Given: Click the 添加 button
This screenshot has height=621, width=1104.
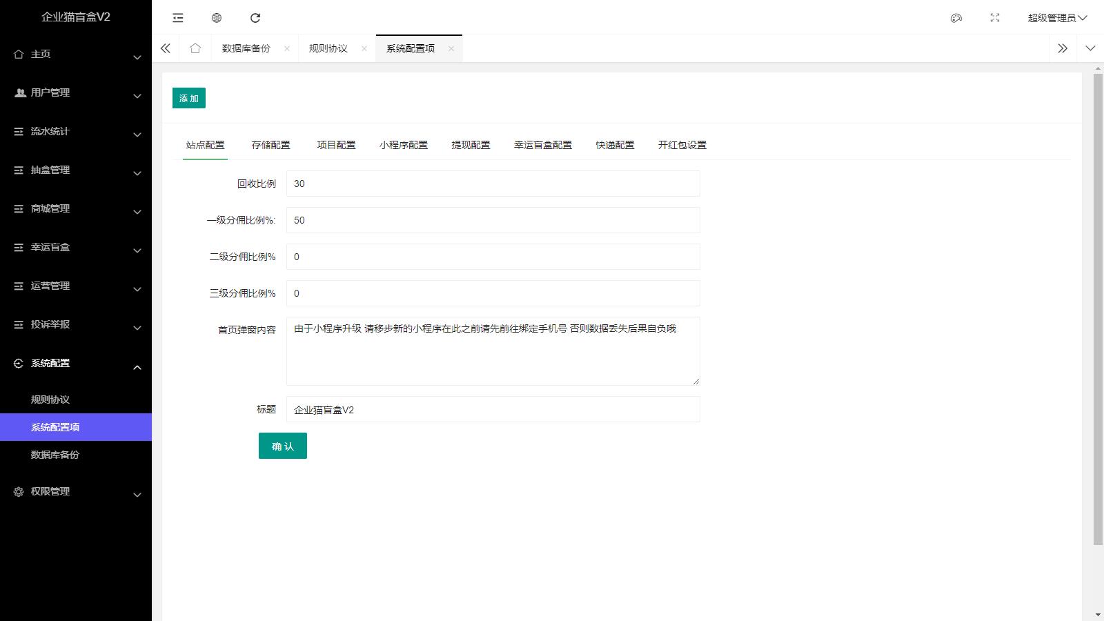Looking at the screenshot, I should click(x=189, y=98).
